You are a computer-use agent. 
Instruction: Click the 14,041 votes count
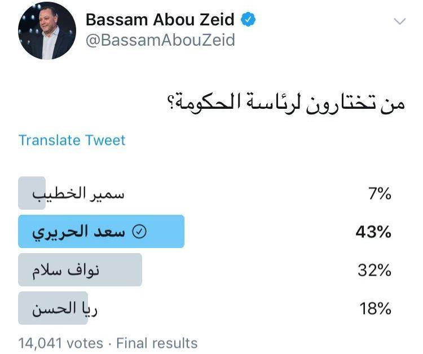coord(61,343)
